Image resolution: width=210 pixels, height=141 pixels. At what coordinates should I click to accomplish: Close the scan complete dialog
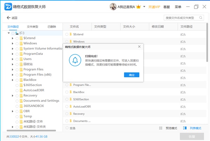click(139, 47)
